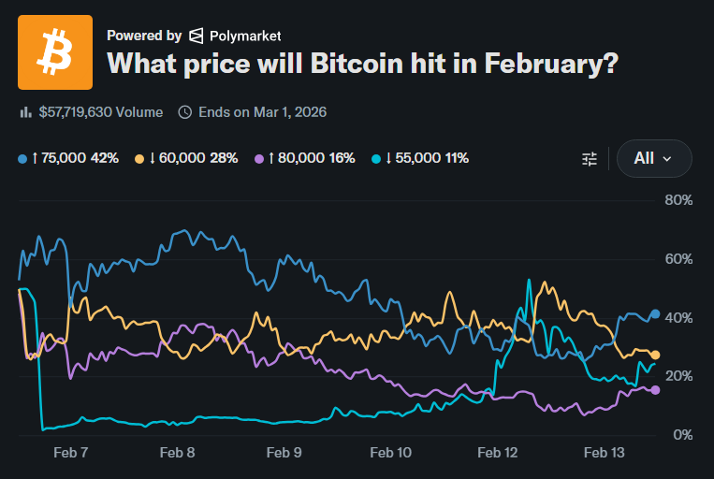Click the orange Bitcoin logo icon
This screenshot has height=479, width=714.
tap(55, 52)
